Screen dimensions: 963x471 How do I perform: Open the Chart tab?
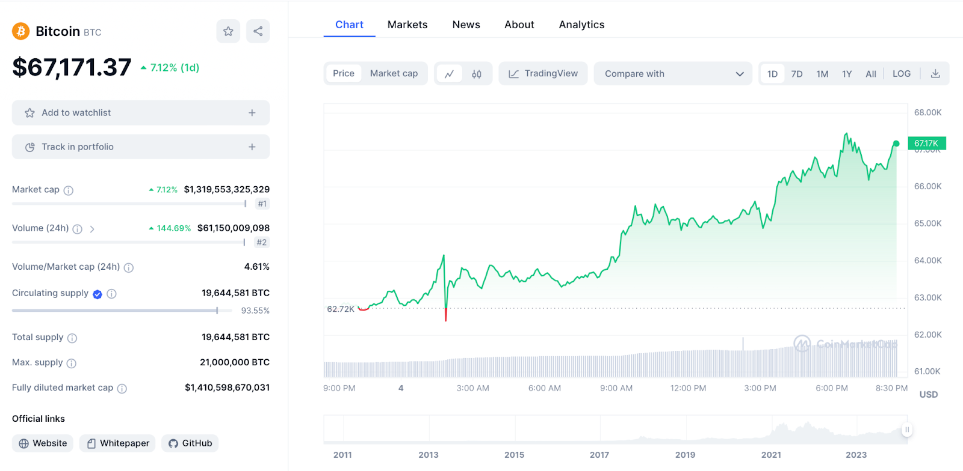[349, 25]
